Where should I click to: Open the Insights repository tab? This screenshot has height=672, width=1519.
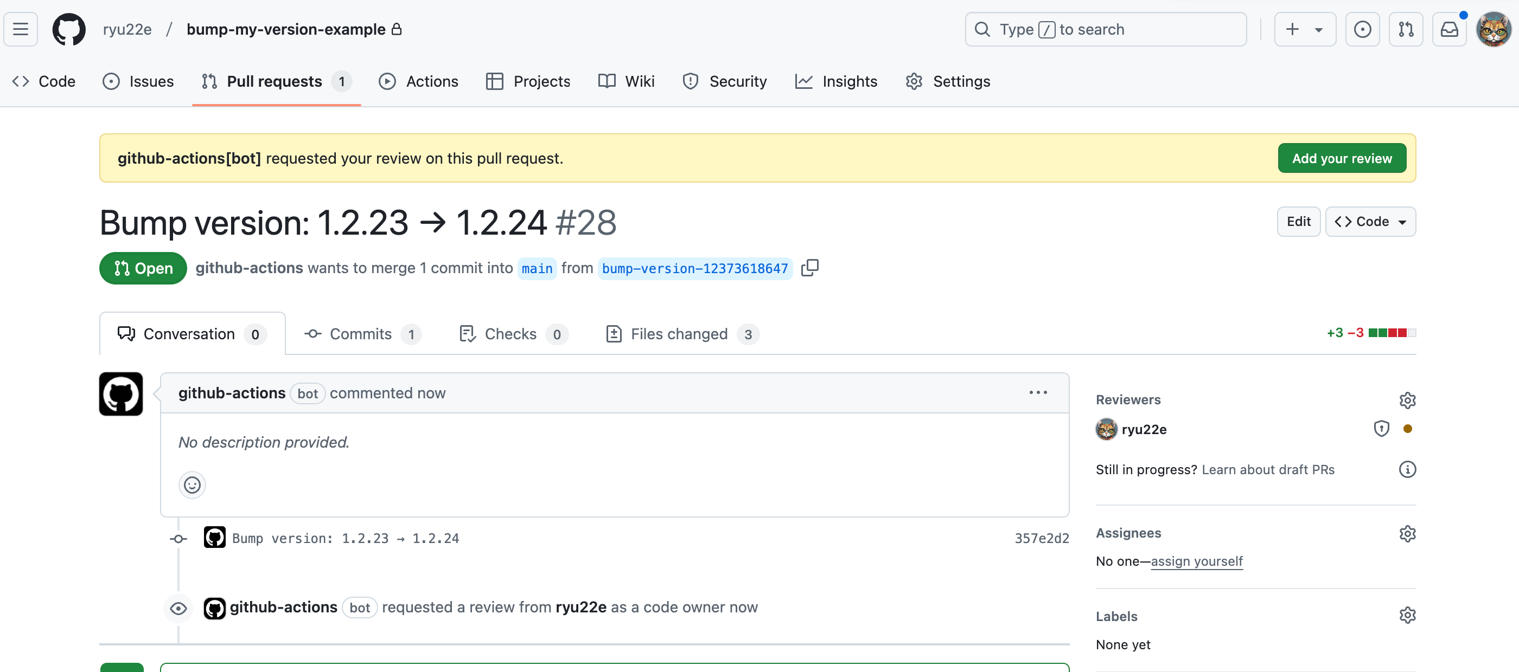[x=836, y=81]
